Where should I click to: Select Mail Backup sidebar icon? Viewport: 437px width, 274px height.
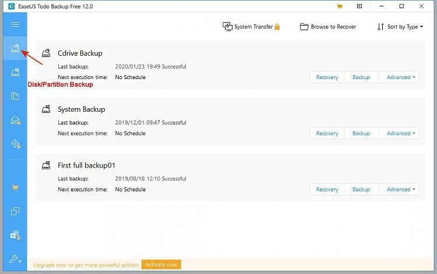tap(15, 120)
